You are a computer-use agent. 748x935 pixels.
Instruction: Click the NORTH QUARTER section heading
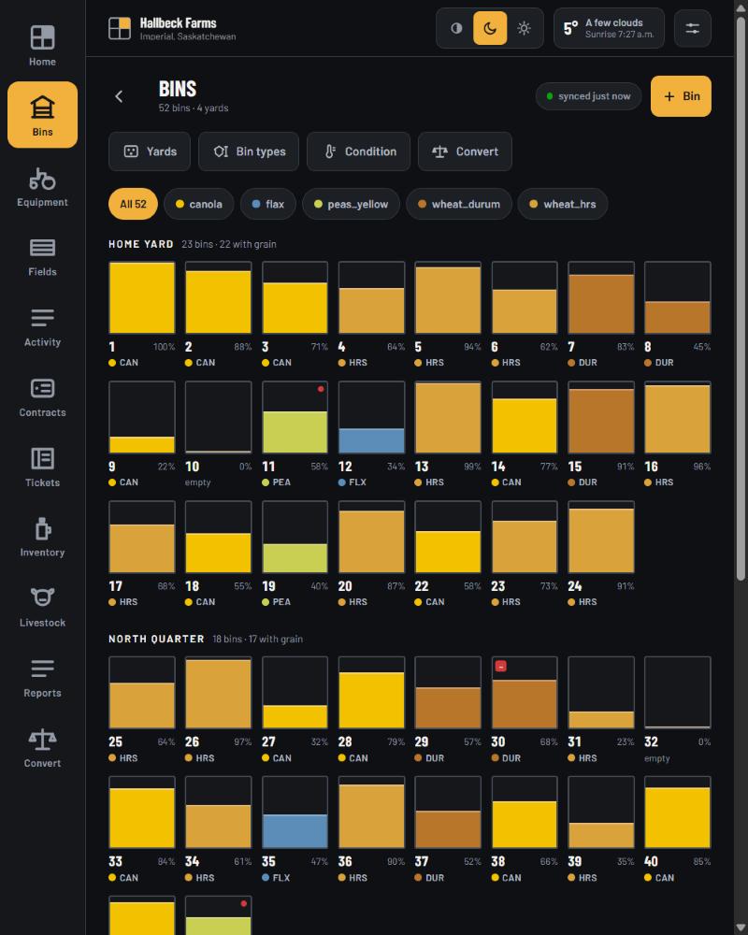click(x=156, y=639)
